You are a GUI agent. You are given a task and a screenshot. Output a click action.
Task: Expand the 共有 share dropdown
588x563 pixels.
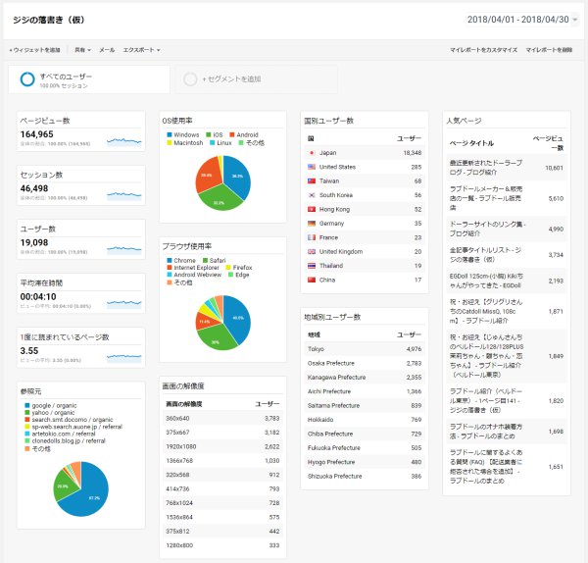tap(83, 50)
